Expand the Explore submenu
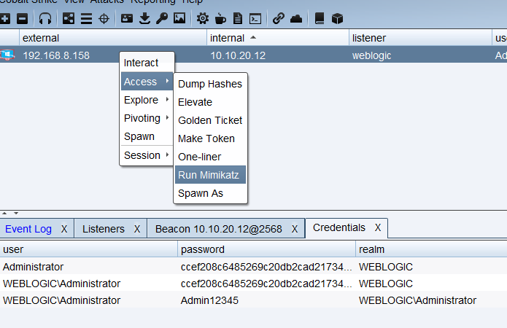The height and width of the screenshot is (328, 507). click(147, 100)
